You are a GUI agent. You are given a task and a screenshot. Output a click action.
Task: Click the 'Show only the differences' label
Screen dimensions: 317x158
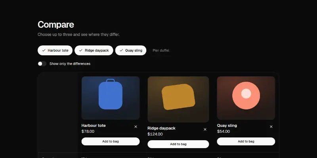pos(70,64)
